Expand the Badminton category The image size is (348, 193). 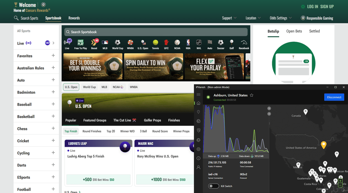pos(53,92)
